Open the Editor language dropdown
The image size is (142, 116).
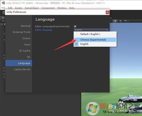[91, 30]
